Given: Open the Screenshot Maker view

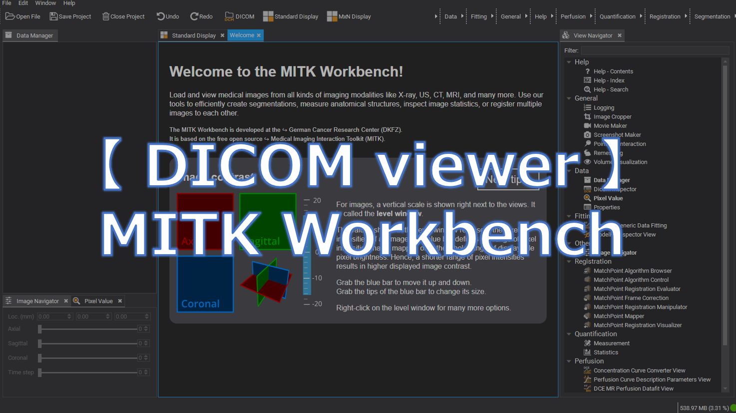Looking at the screenshot, I should coord(617,134).
